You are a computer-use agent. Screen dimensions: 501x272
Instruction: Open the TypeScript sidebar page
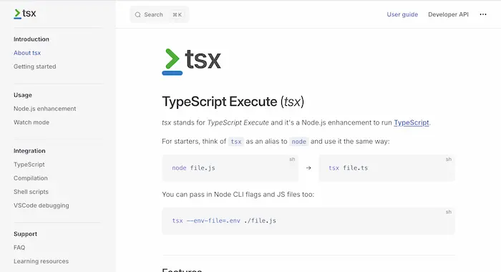click(x=29, y=165)
